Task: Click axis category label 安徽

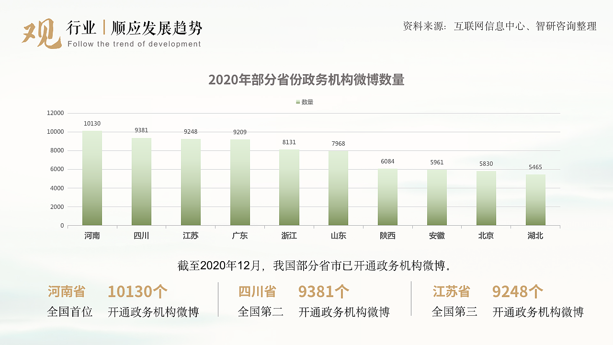Action: tap(437, 236)
